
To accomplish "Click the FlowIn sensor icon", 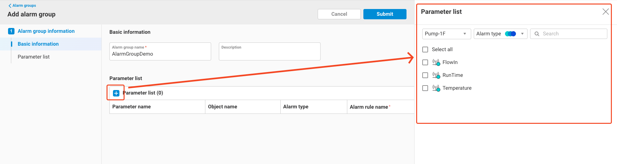I will coord(436,62).
